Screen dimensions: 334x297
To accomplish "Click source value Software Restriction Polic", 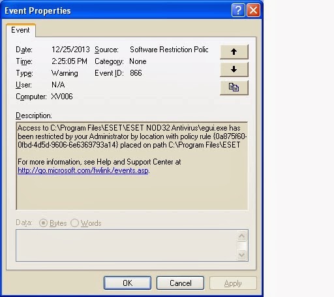I will pos(169,50).
